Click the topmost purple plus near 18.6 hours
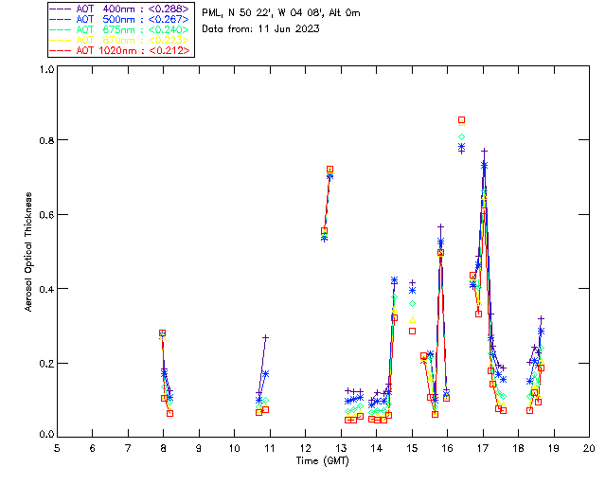This screenshot has width=606, height=485. pyautogui.click(x=541, y=318)
